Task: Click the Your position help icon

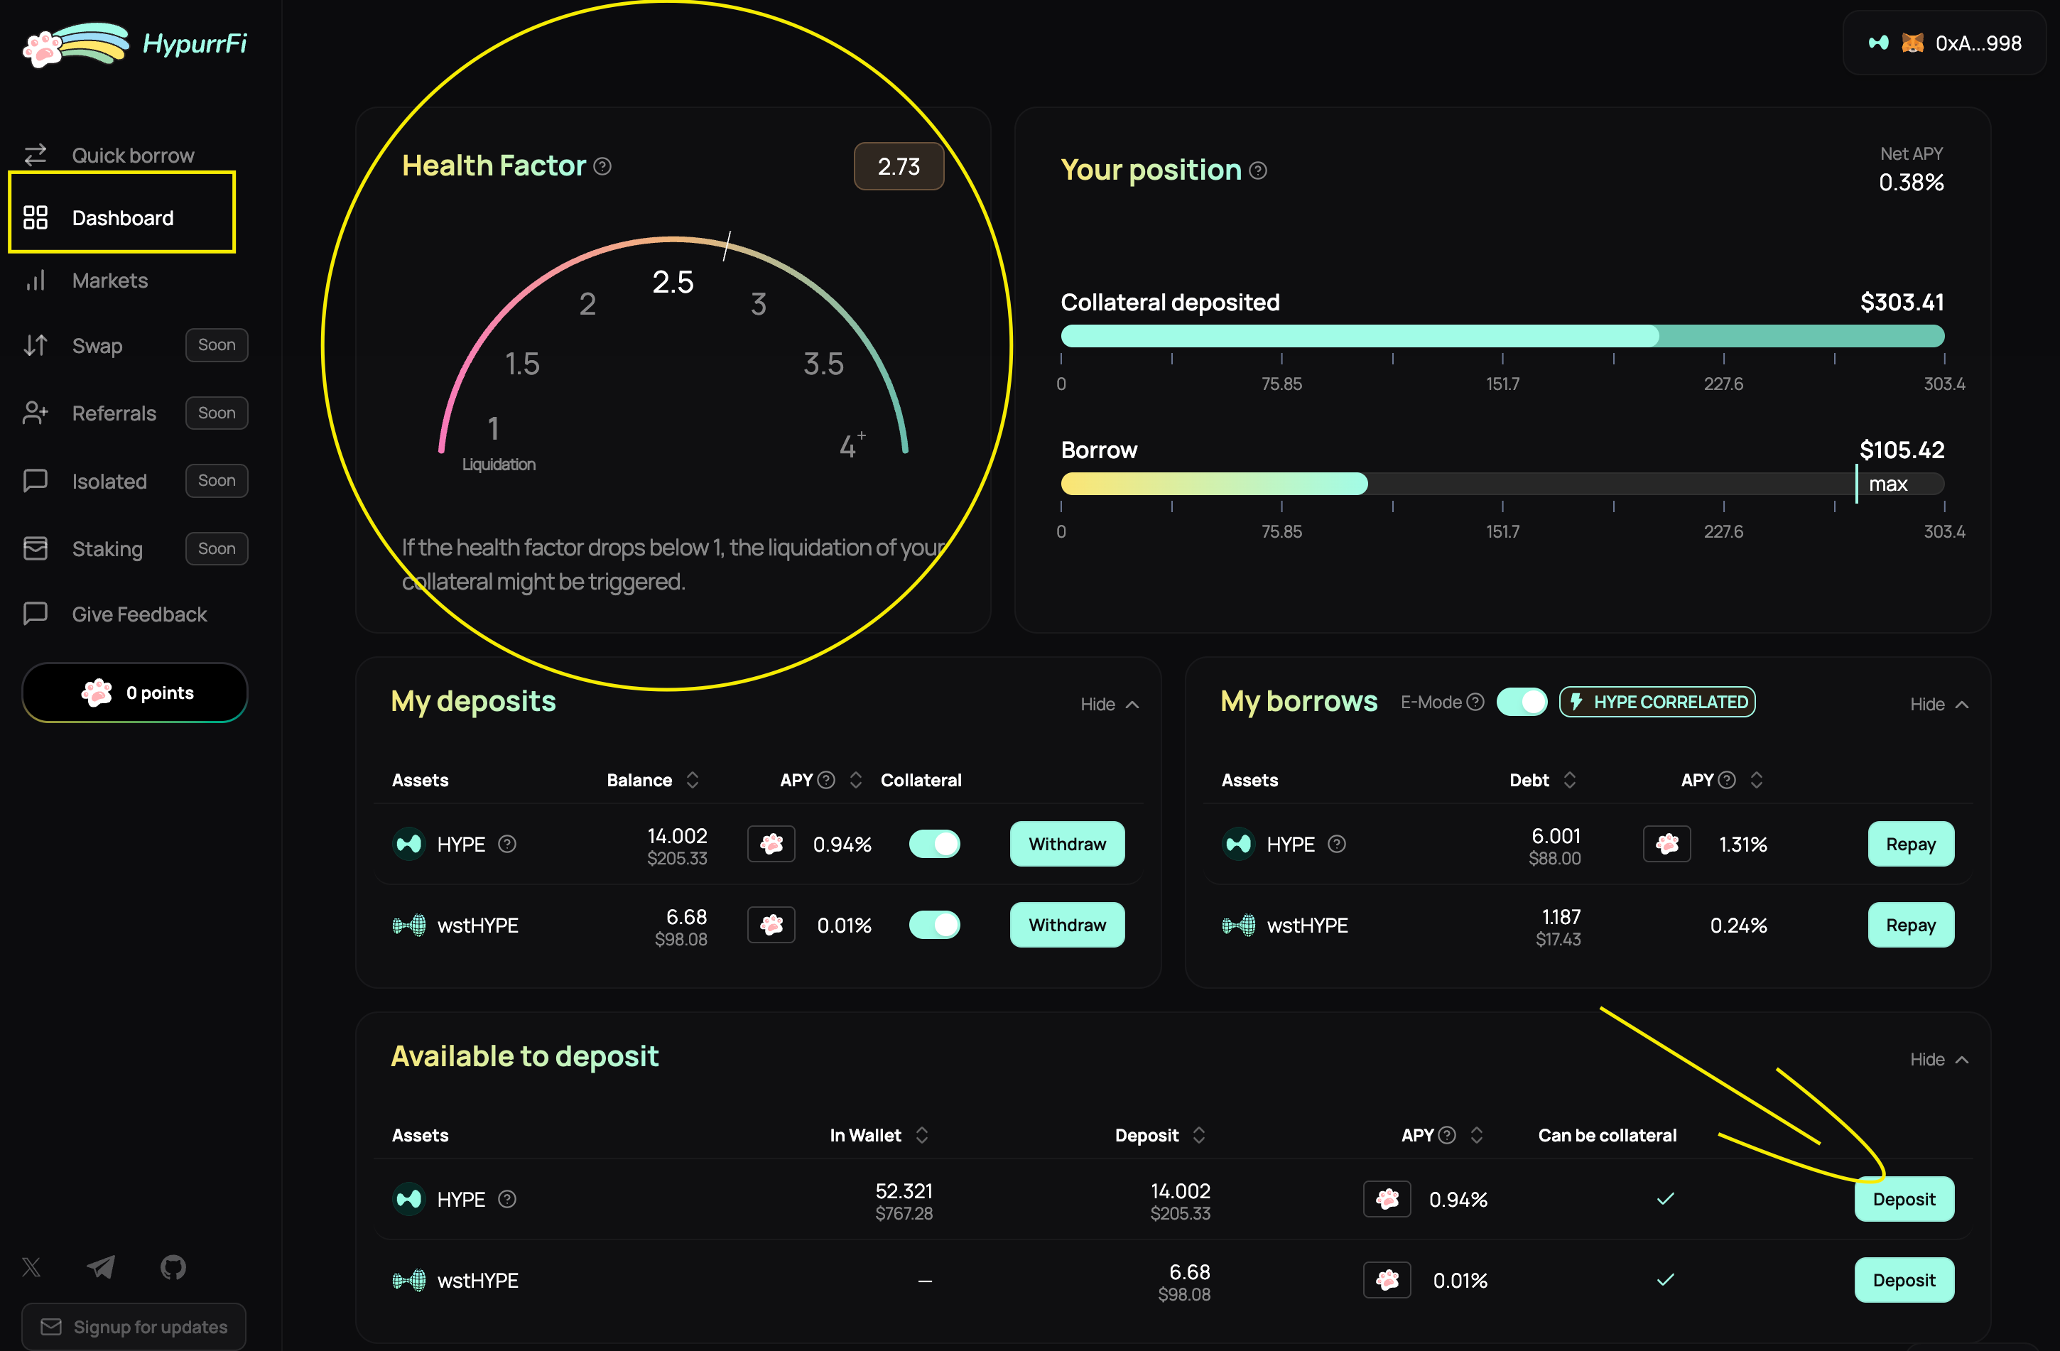Action: pyautogui.click(x=1259, y=170)
